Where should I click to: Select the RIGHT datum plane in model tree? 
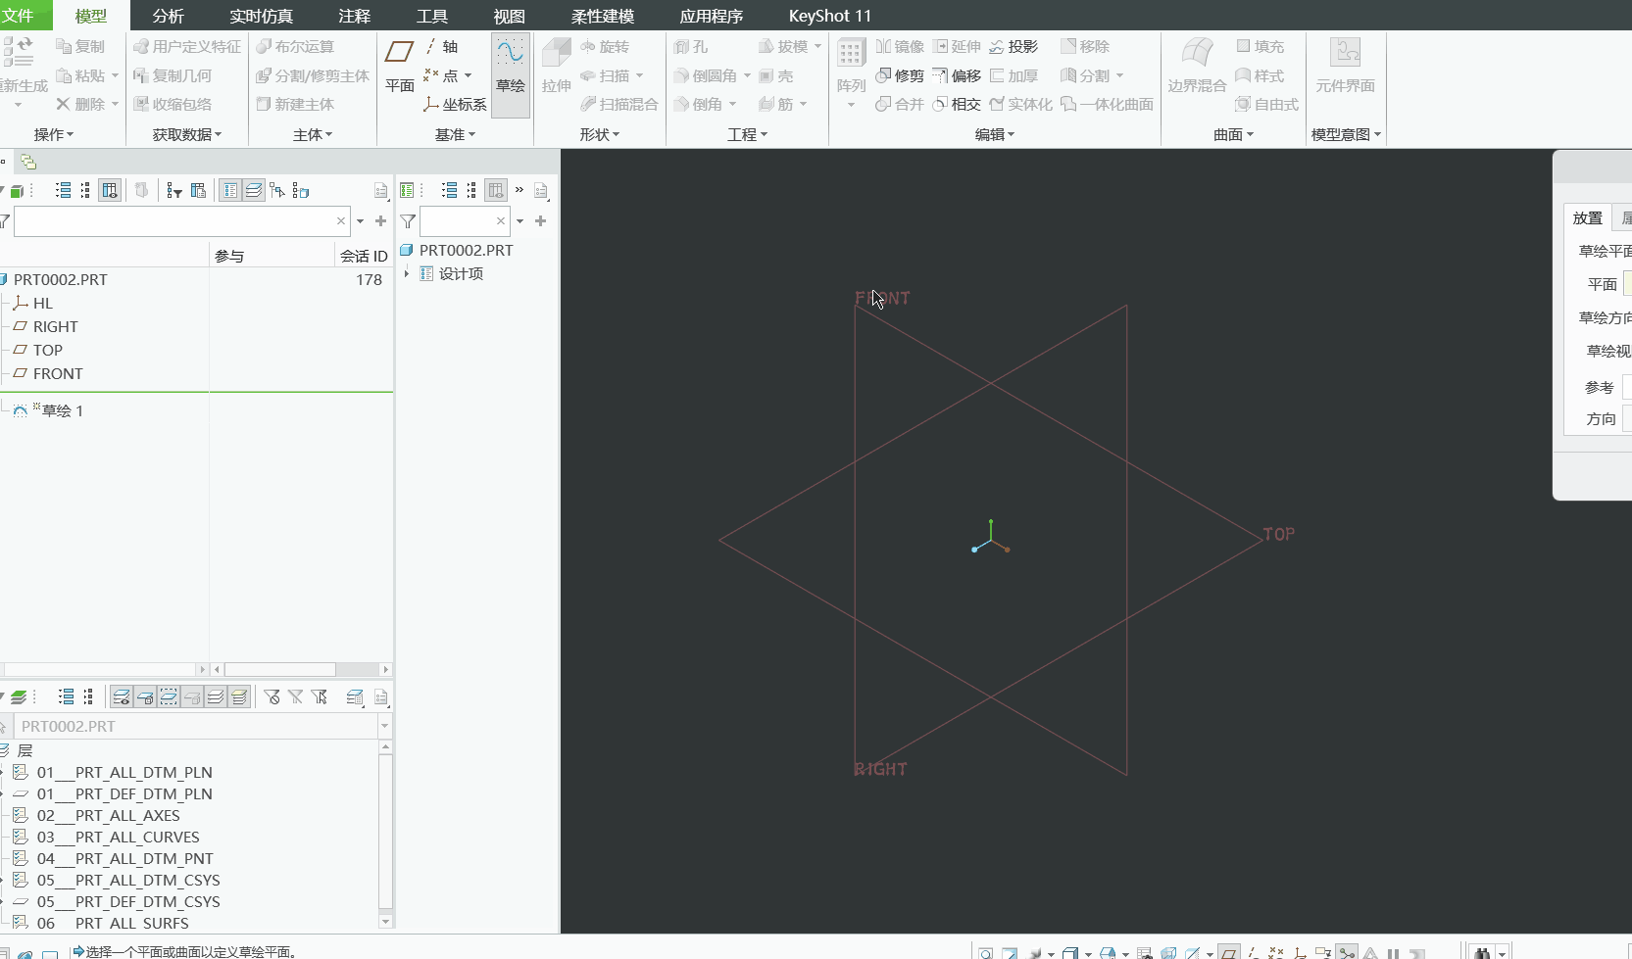55,326
